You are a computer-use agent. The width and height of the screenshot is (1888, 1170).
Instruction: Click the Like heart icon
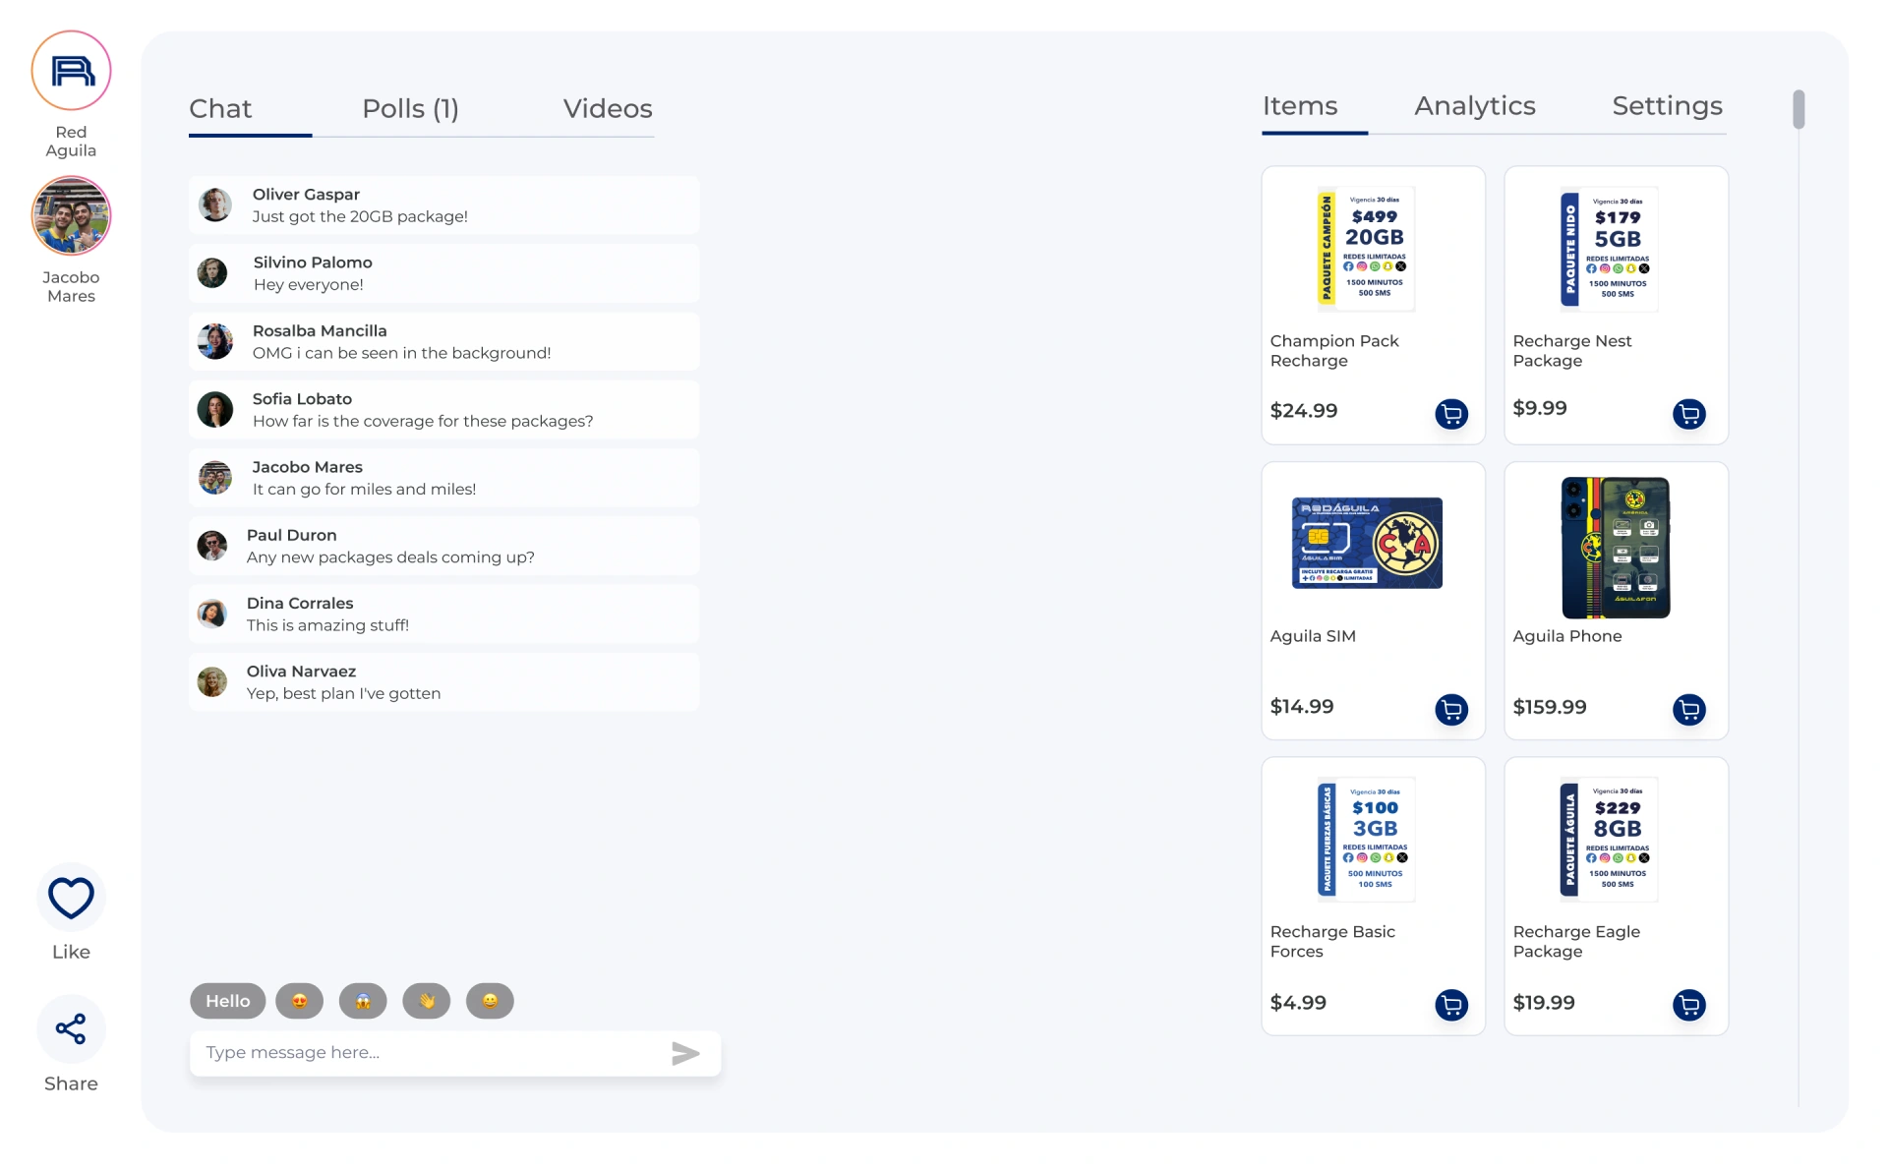(x=71, y=898)
